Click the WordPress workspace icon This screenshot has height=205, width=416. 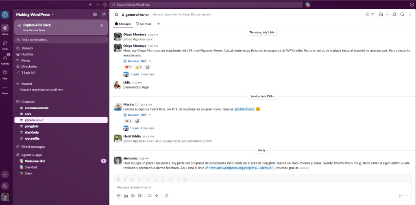coord(5,15)
